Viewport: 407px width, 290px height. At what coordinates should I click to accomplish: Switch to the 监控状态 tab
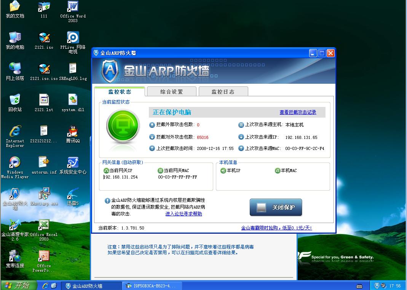[120, 92]
